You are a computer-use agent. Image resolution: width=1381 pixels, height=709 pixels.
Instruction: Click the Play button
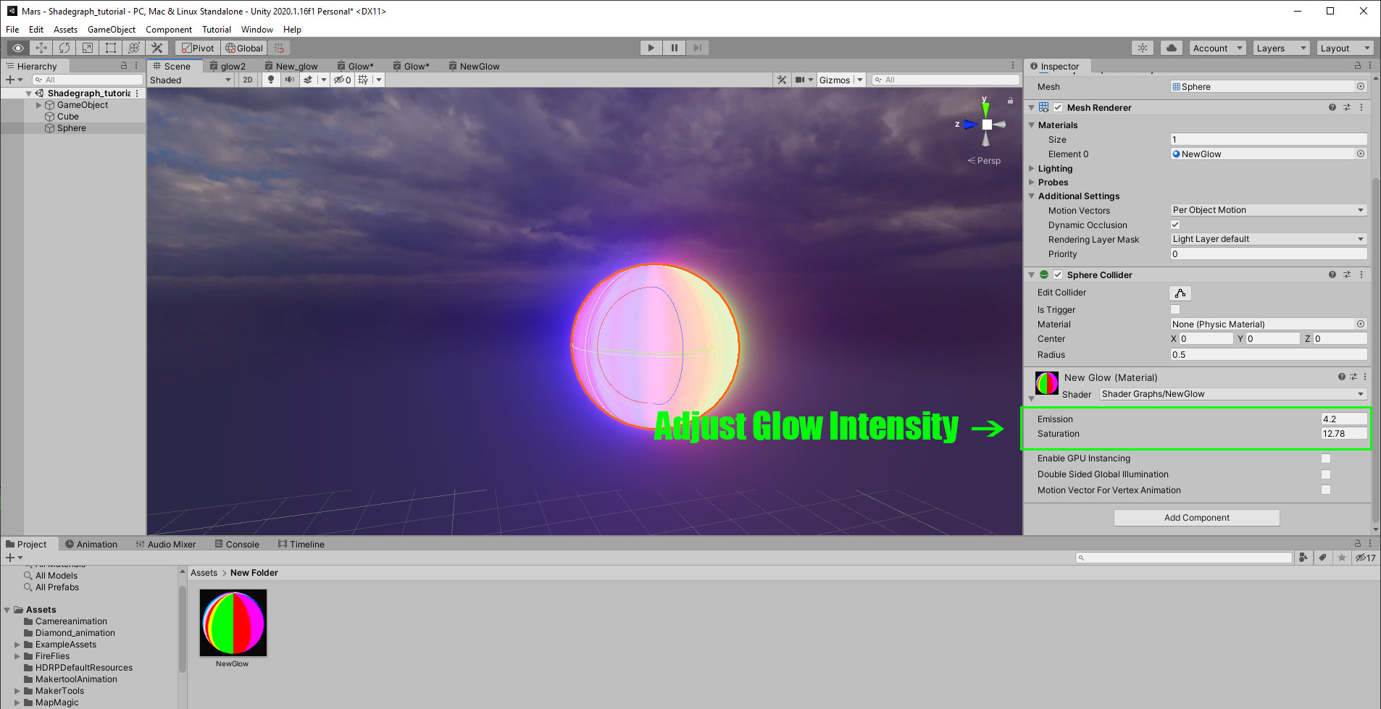(x=651, y=48)
